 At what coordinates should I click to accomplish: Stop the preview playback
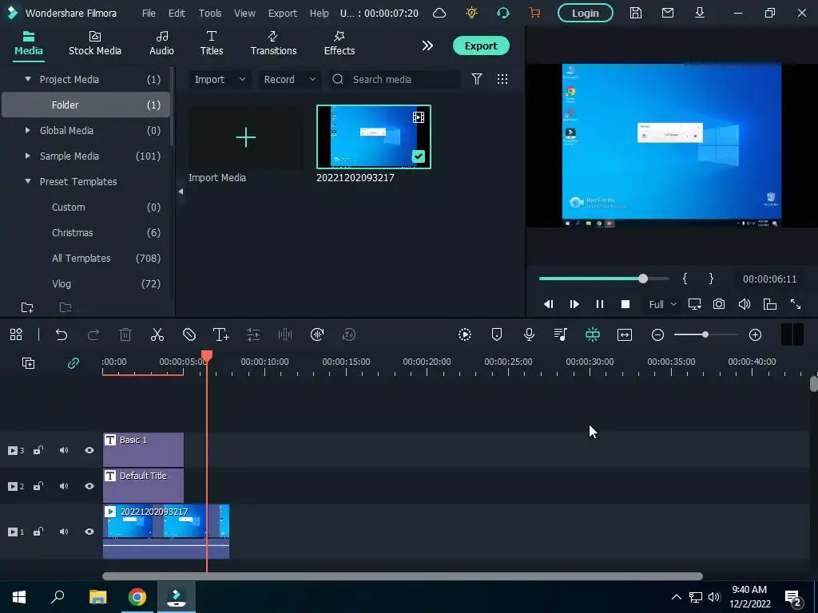tap(625, 304)
